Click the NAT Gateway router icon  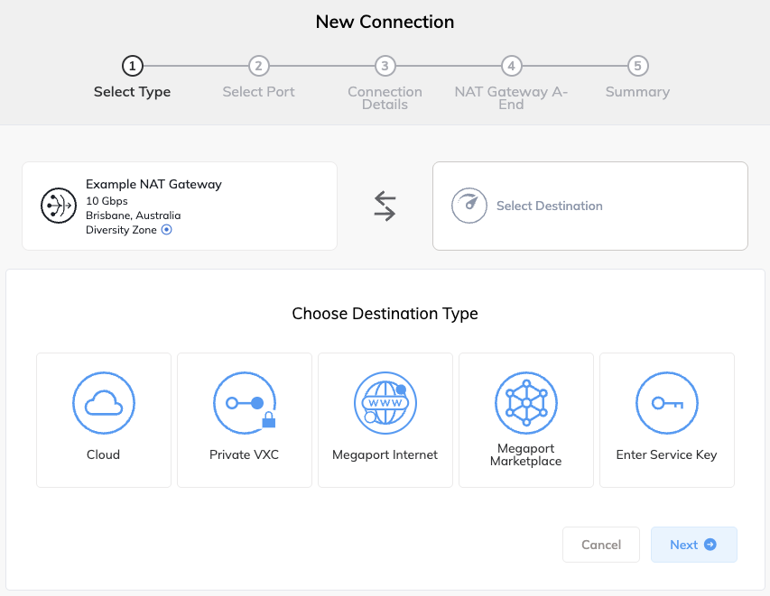click(59, 206)
